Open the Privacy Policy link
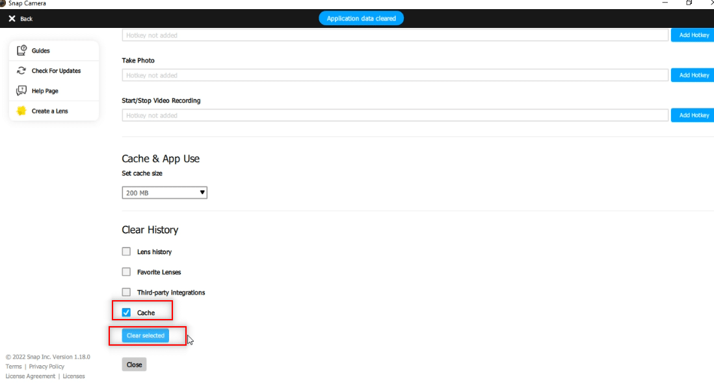The width and height of the screenshot is (714, 384). [46, 366]
